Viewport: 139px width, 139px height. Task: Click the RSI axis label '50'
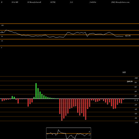pos(2,36)
